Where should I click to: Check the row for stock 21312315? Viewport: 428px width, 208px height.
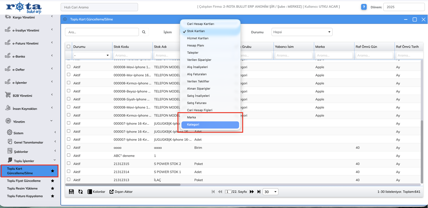(68, 163)
